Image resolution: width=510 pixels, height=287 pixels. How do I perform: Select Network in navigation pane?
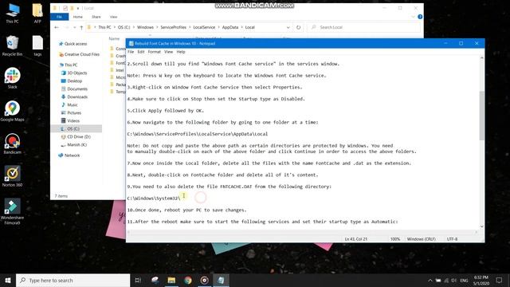[x=69, y=155]
